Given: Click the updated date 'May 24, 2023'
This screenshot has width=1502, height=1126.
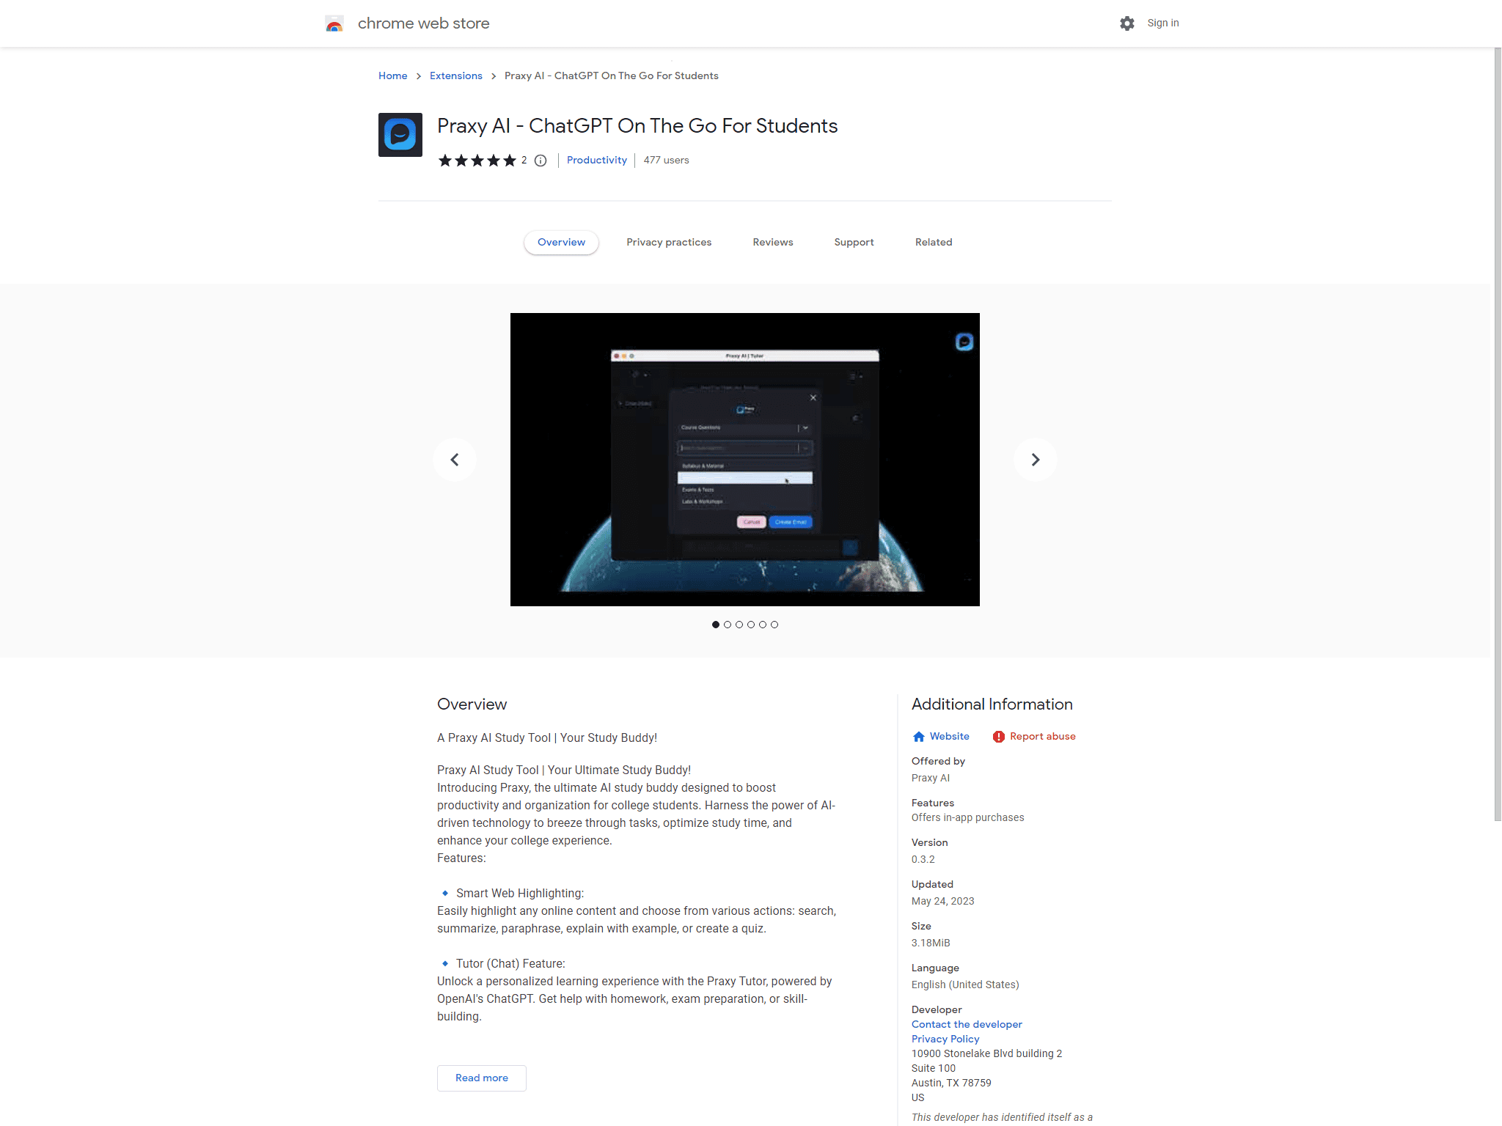Looking at the screenshot, I should click(x=943, y=902).
